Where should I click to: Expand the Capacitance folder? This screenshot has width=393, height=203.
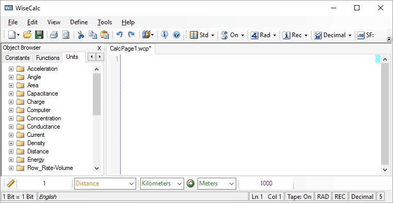coord(11,93)
